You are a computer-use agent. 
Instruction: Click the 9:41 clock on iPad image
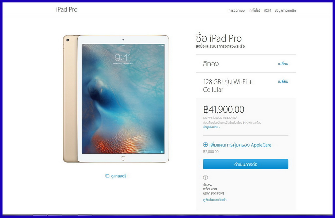pos(123,58)
